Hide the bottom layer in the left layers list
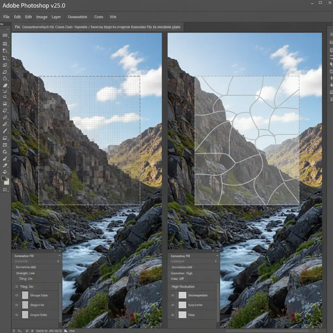Screen dimensions: 333x333 point(16,315)
